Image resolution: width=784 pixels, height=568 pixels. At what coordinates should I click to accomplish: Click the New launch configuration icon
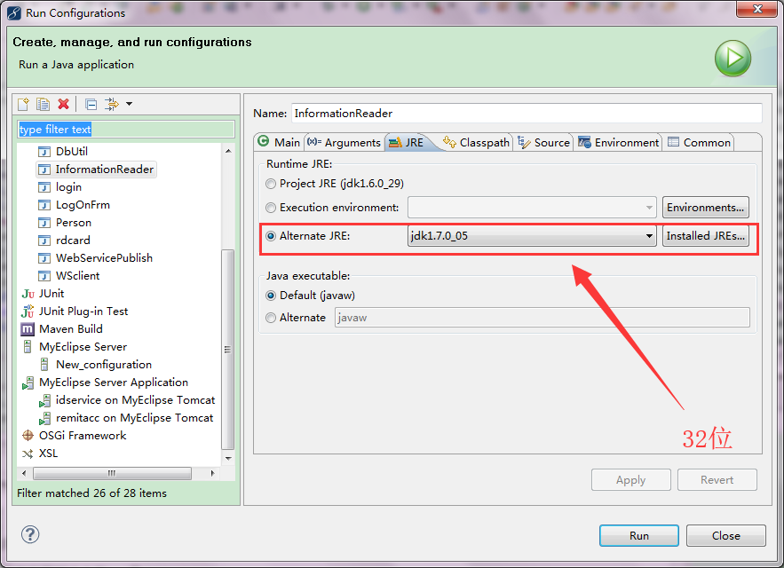tap(23, 104)
